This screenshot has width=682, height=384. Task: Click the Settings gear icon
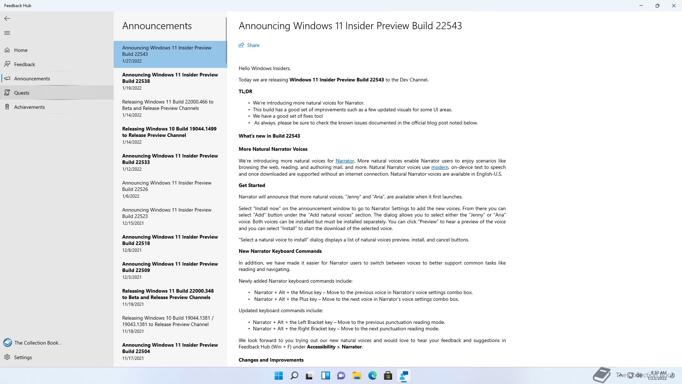[x=7, y=357]
